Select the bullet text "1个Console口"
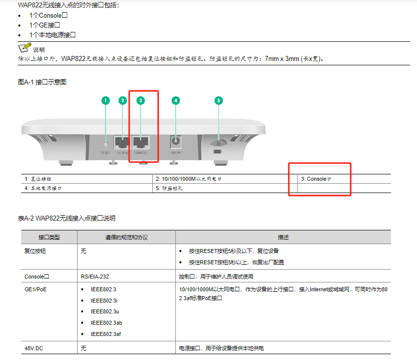Viewport: 417px width, 362px height. (49, 15)
